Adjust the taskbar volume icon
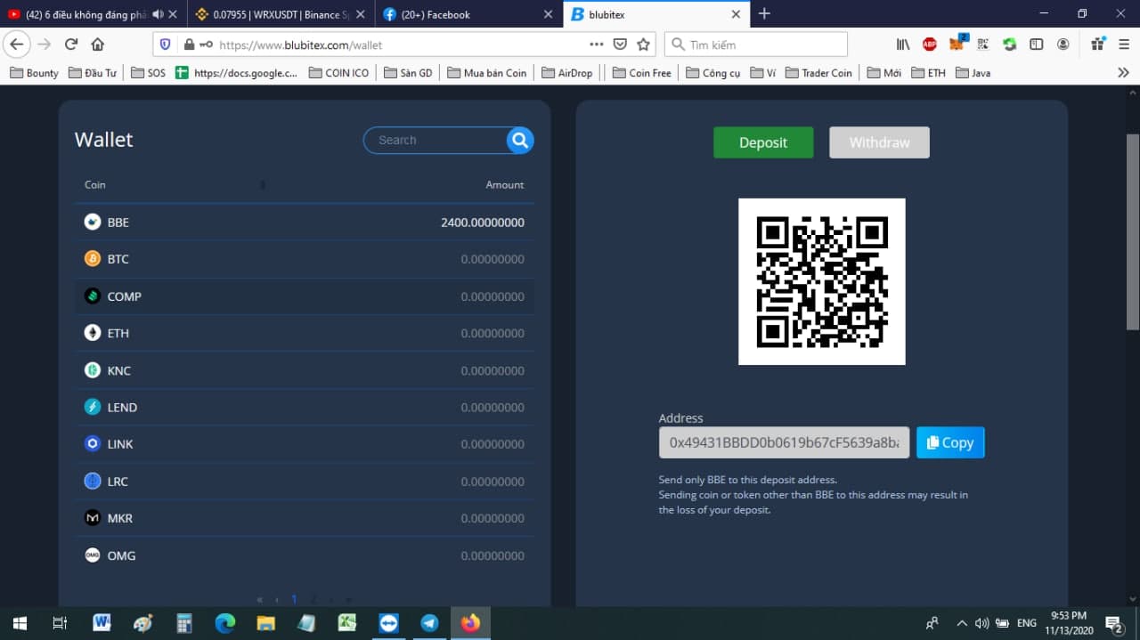Image resolution: width=1140 pixels, height=640 pixels. (982, 623)
